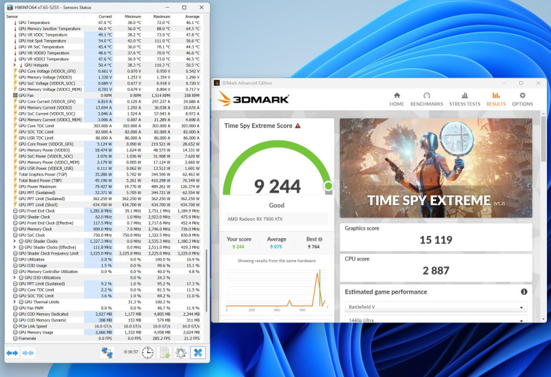This screenshot has width=551, height=377.
Task: Click the info icon next to Best score
Action: [320, 239]
